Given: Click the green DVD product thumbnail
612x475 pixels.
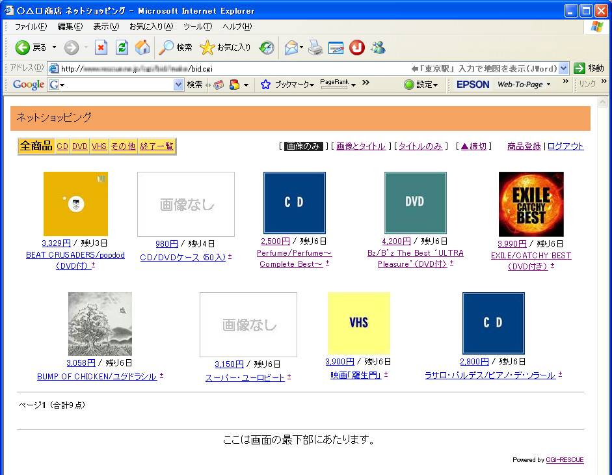Looking at the screenshot, I should [416, 203].
